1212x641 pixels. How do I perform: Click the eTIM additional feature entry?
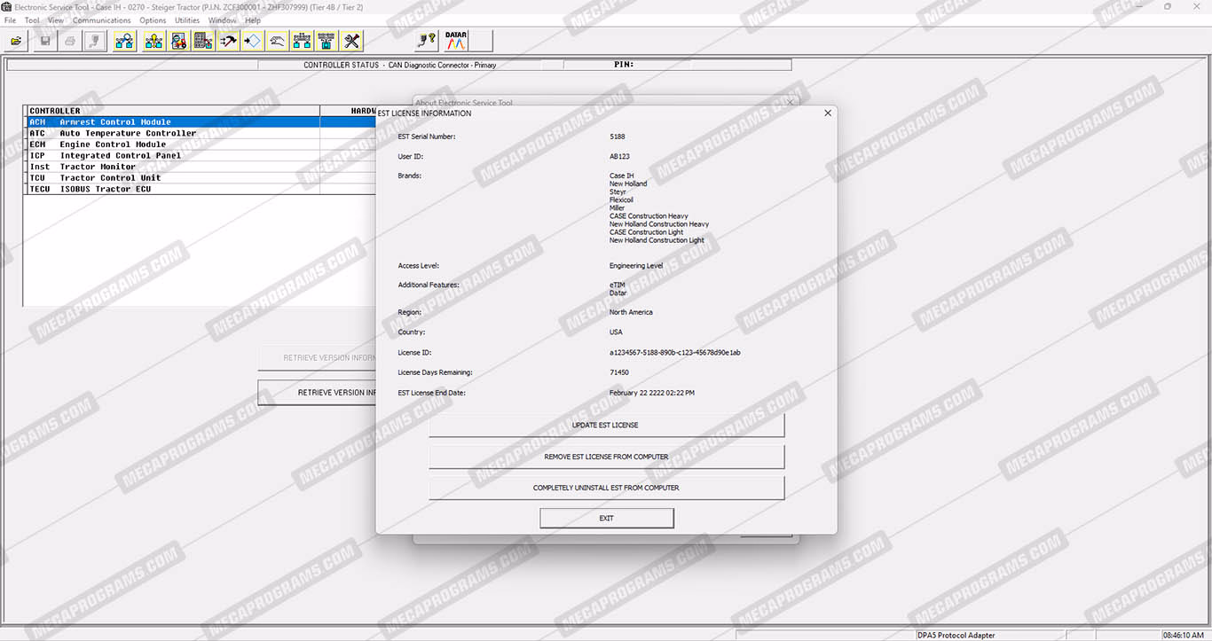[x=618, y=285]
